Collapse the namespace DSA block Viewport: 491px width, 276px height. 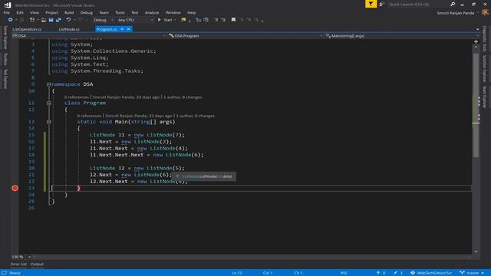48,84
